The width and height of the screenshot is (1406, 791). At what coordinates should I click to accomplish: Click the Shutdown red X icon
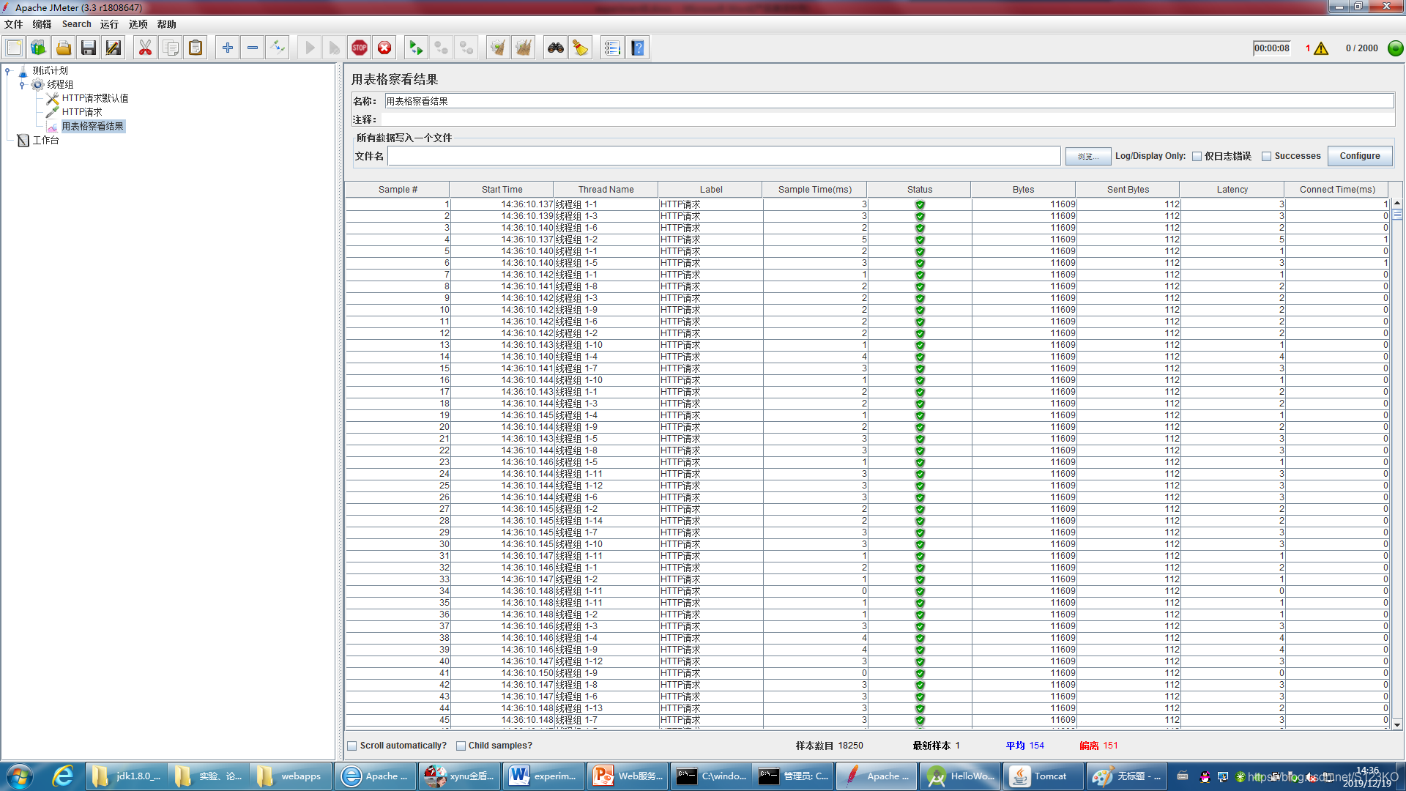[x=384, y=48]
